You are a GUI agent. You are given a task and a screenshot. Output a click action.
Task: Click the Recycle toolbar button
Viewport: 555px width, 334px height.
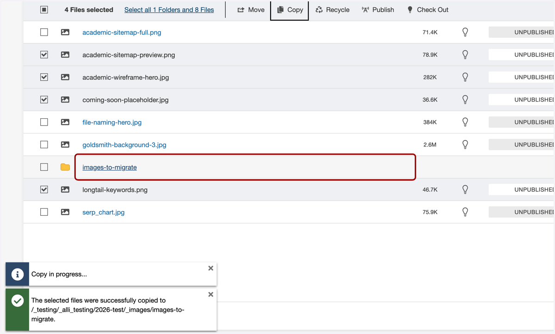tap(333, 10)
